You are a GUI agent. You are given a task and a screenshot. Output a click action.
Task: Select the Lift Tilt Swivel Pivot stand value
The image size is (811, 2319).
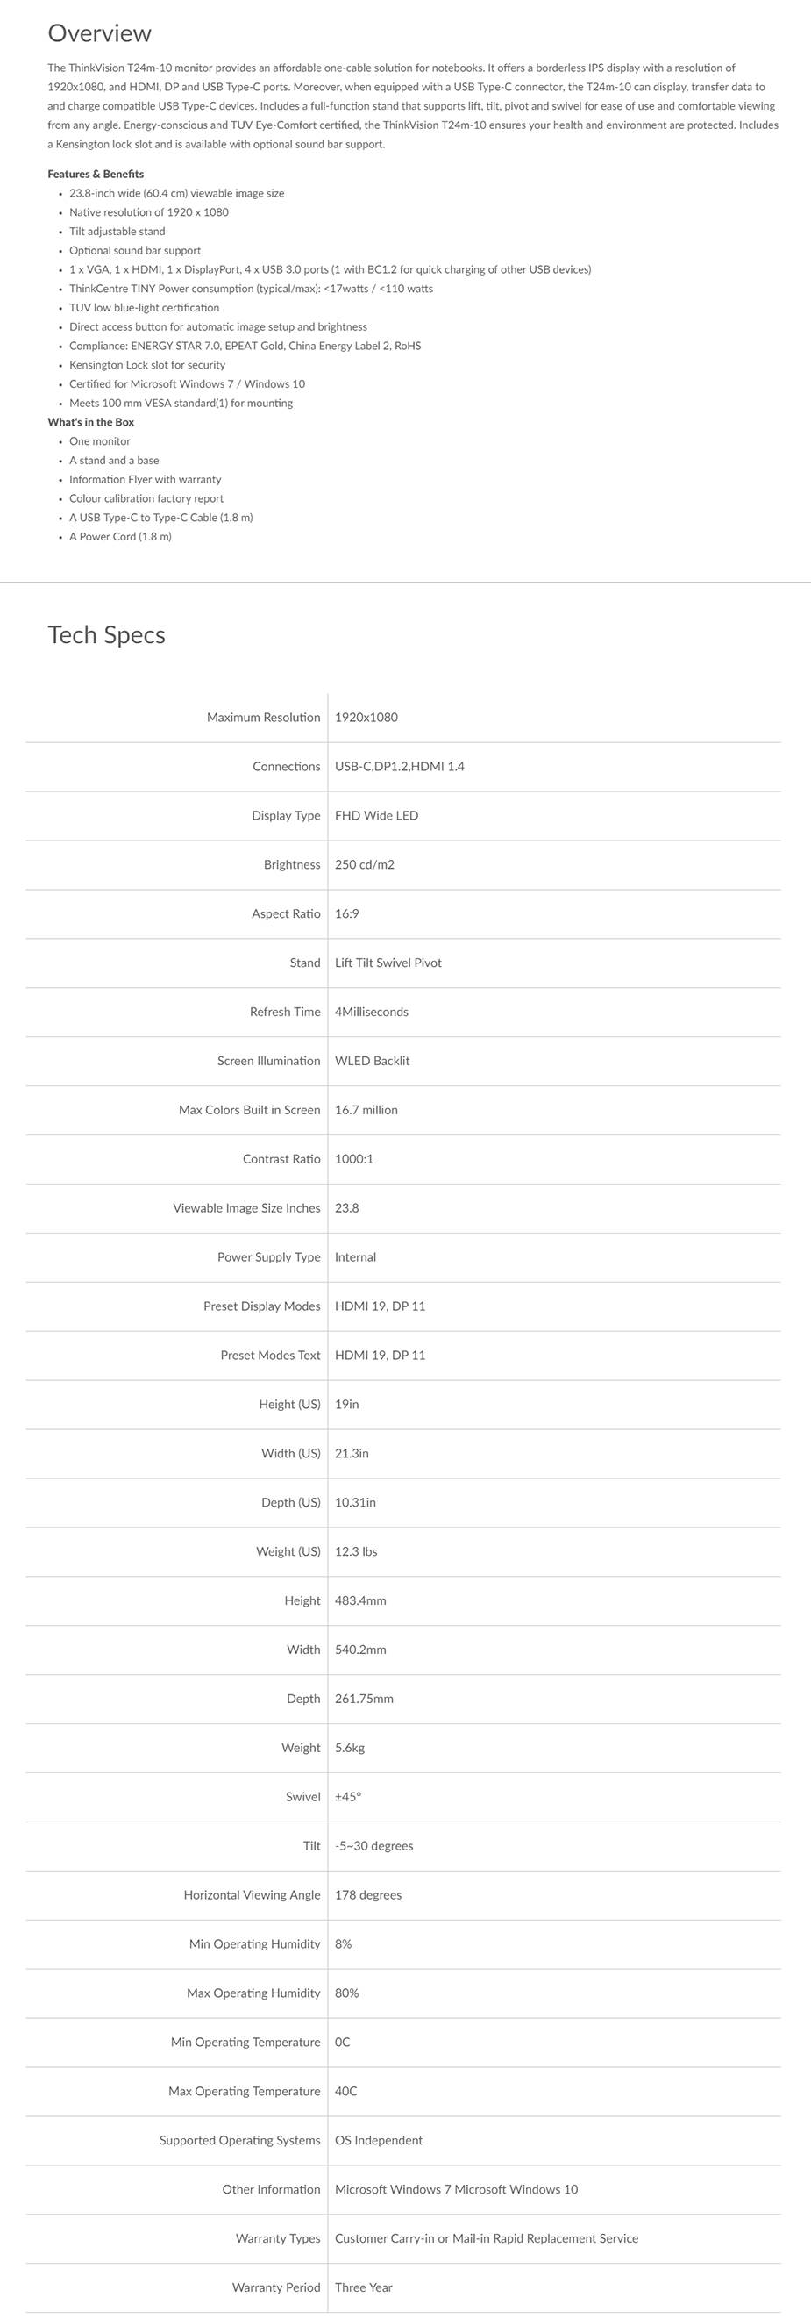click(x=388, y=963)
